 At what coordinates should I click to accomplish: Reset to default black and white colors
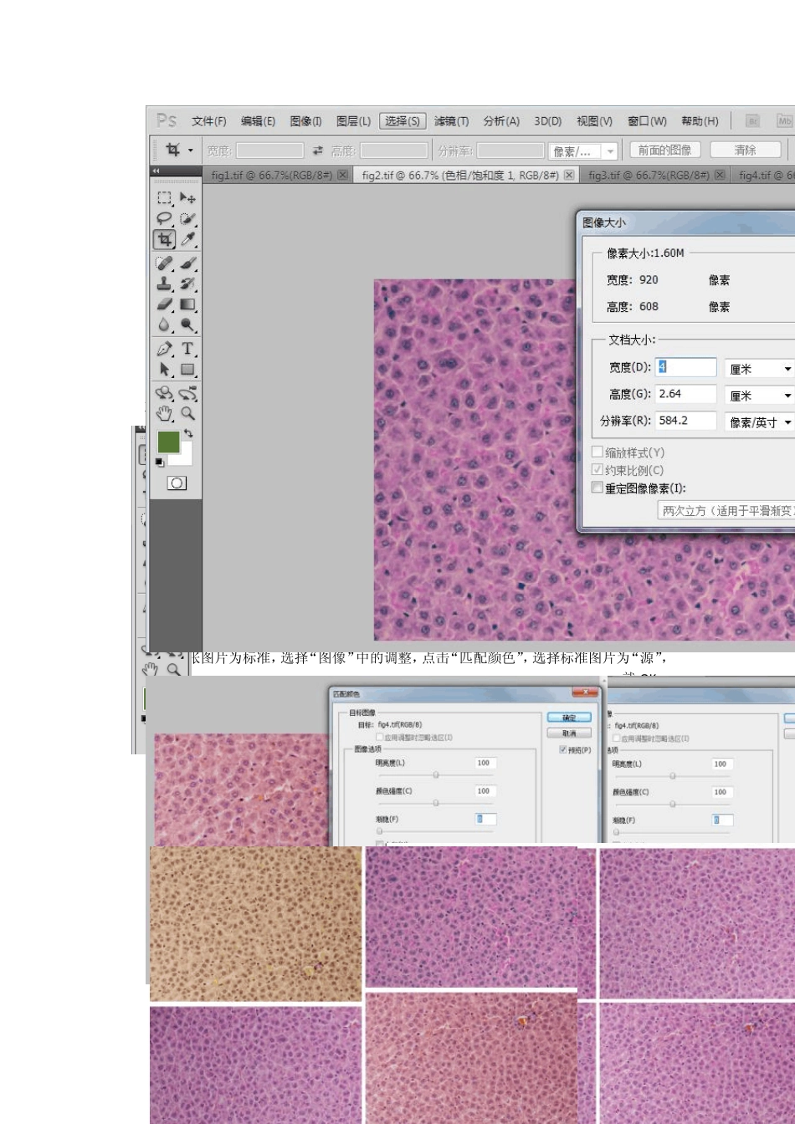tap(160, 462)
